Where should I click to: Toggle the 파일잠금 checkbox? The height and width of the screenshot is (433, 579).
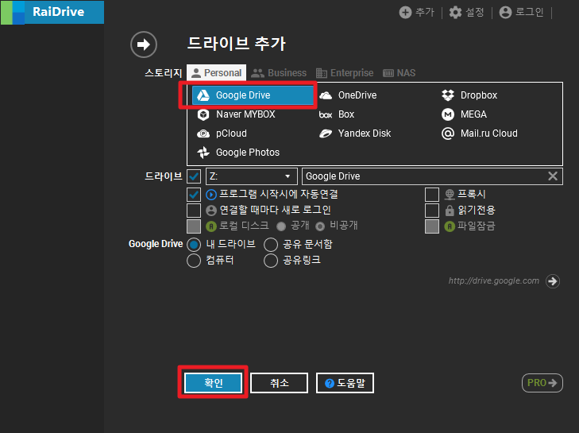coord(432,226)
